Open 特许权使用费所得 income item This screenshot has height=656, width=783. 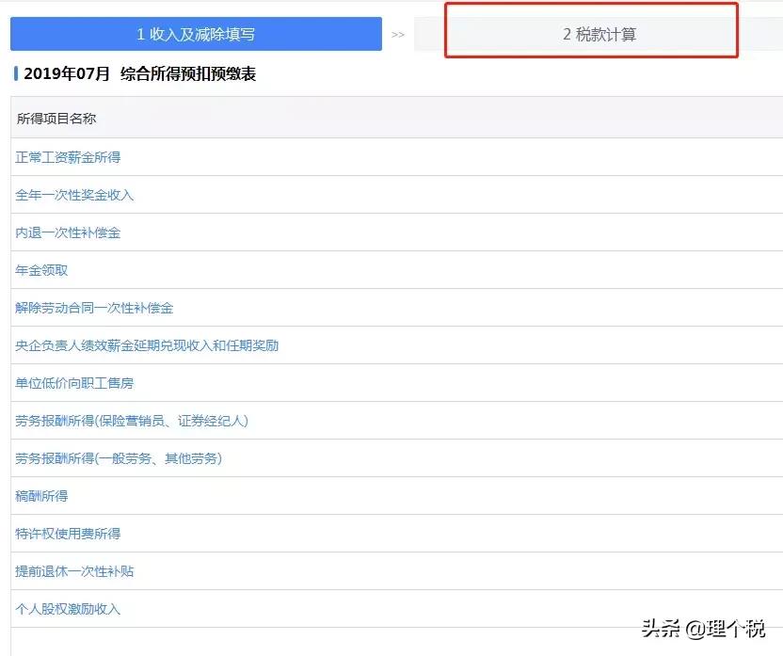pos(68,534)
